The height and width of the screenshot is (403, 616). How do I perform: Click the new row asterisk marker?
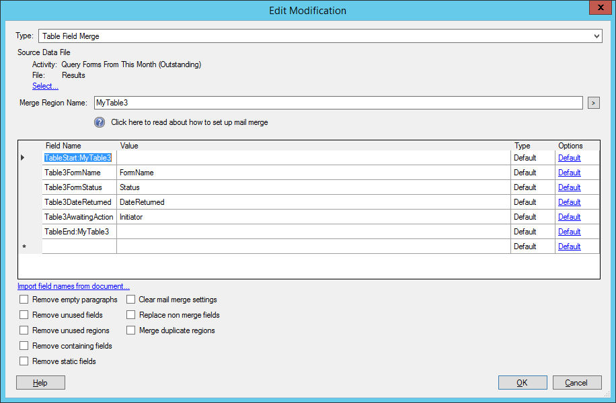click(24, 247)
